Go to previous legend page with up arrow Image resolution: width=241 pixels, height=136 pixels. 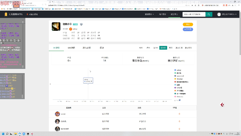(175, 100)
